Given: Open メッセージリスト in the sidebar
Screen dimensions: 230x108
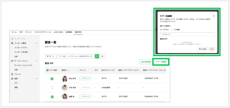Looking at the screenshot, I should [x=21, y=48].
